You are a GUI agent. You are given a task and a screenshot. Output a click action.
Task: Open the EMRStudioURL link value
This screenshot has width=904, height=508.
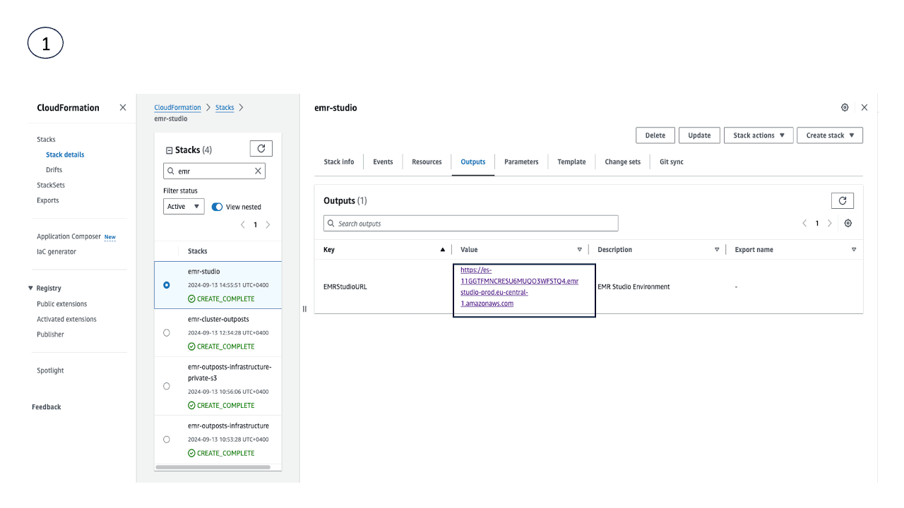519,286
